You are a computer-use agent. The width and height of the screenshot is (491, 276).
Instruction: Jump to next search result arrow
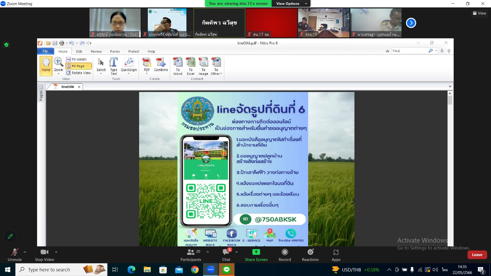tap(442, 51)
